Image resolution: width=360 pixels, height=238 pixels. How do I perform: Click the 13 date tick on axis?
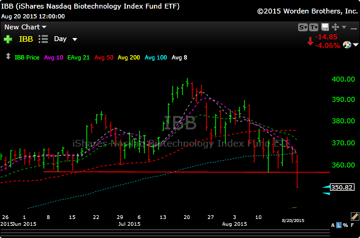point(163,217)
